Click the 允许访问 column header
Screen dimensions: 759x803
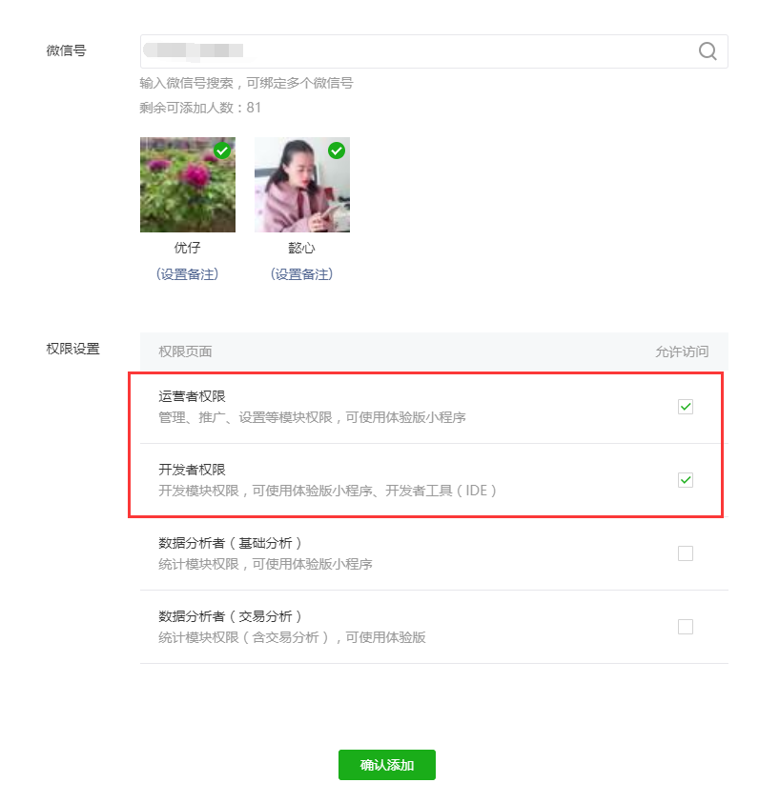(x=682, y=351)
